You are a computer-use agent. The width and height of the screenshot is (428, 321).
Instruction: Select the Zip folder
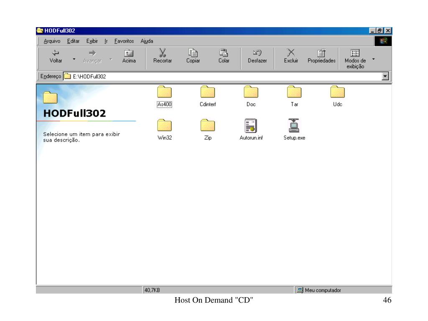[x=208, y=130]
